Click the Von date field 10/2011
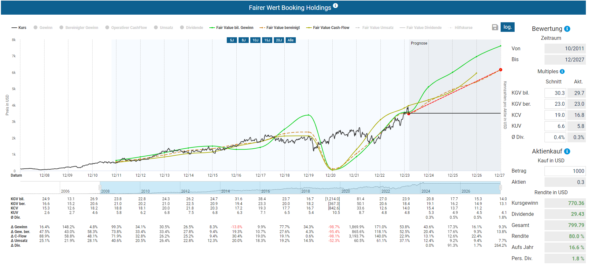Screen dimensions: 590x269 (x=565, y=49)
